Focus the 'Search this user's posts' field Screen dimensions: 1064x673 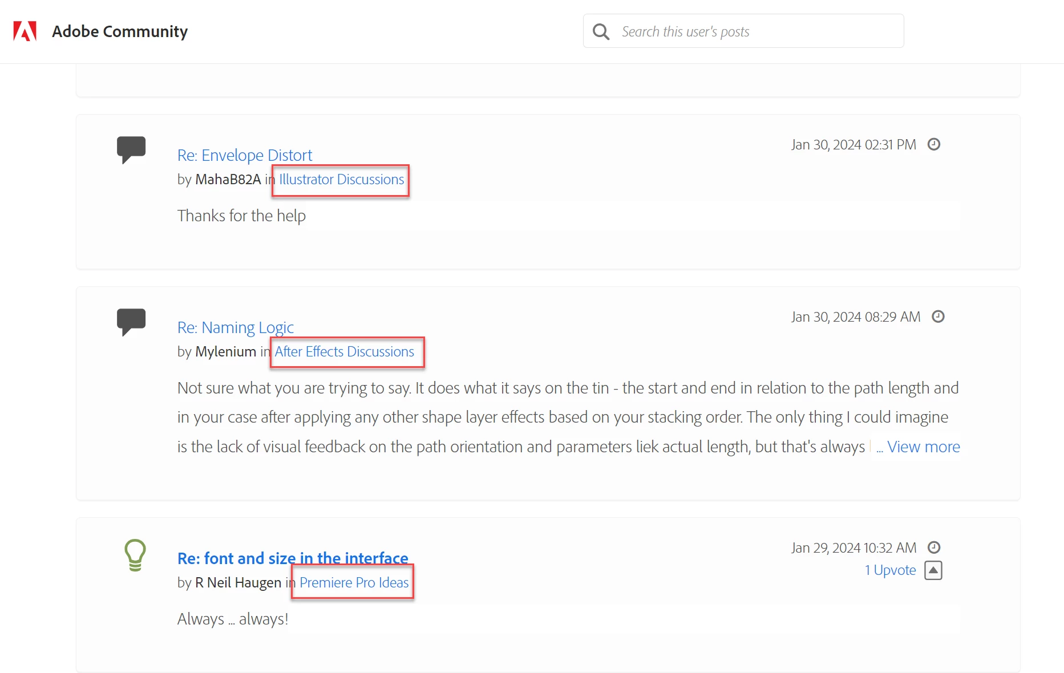[743, 31]
